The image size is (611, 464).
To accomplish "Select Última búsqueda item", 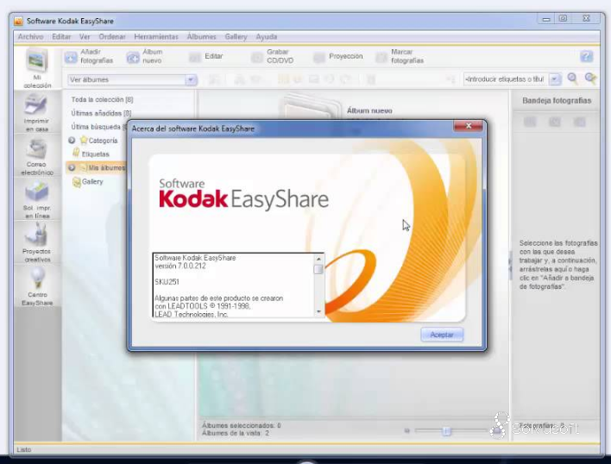I will [x=99, y=127].
